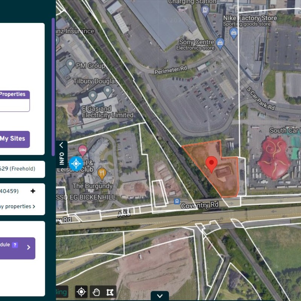Click The Burgundy restaurant fork pin
Image resolution: width=301 pixels, height=301 pixels.
(x=102, y=173)
